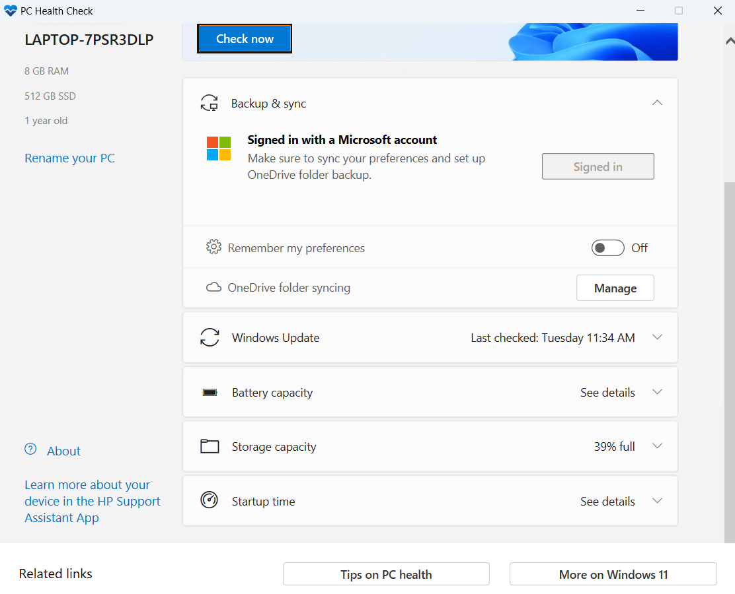Viewport: 735px width, 594px height.
Task: Click the Windows Update refresh icon
Action: (210, 337)
